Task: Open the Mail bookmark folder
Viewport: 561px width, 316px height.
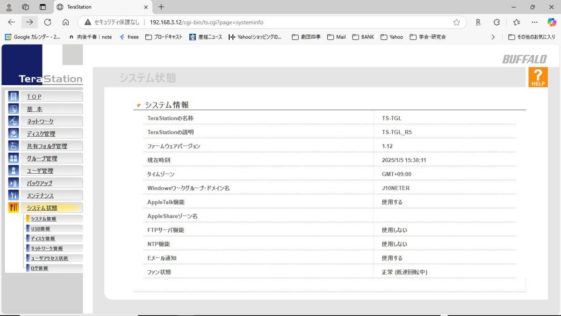Action: tap(337, 37)
